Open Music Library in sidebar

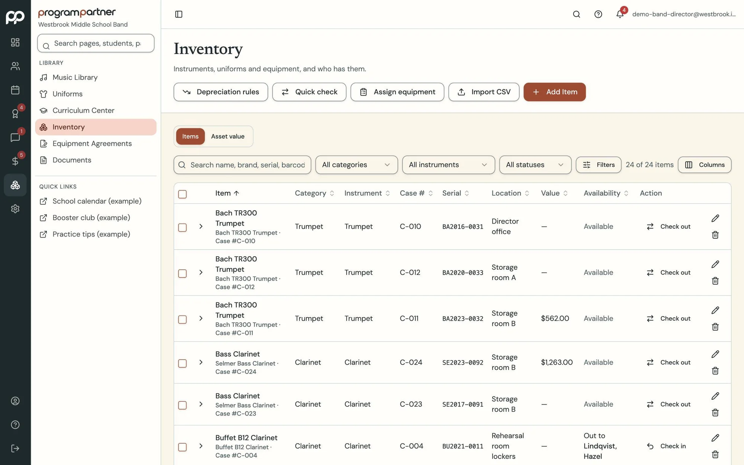(96, 77)
